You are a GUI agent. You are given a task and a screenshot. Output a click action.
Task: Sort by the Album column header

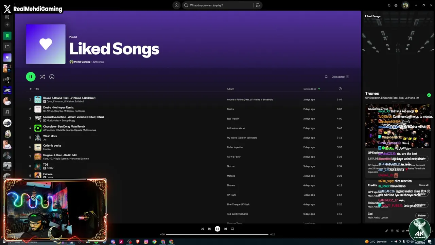tap(230, 89)
